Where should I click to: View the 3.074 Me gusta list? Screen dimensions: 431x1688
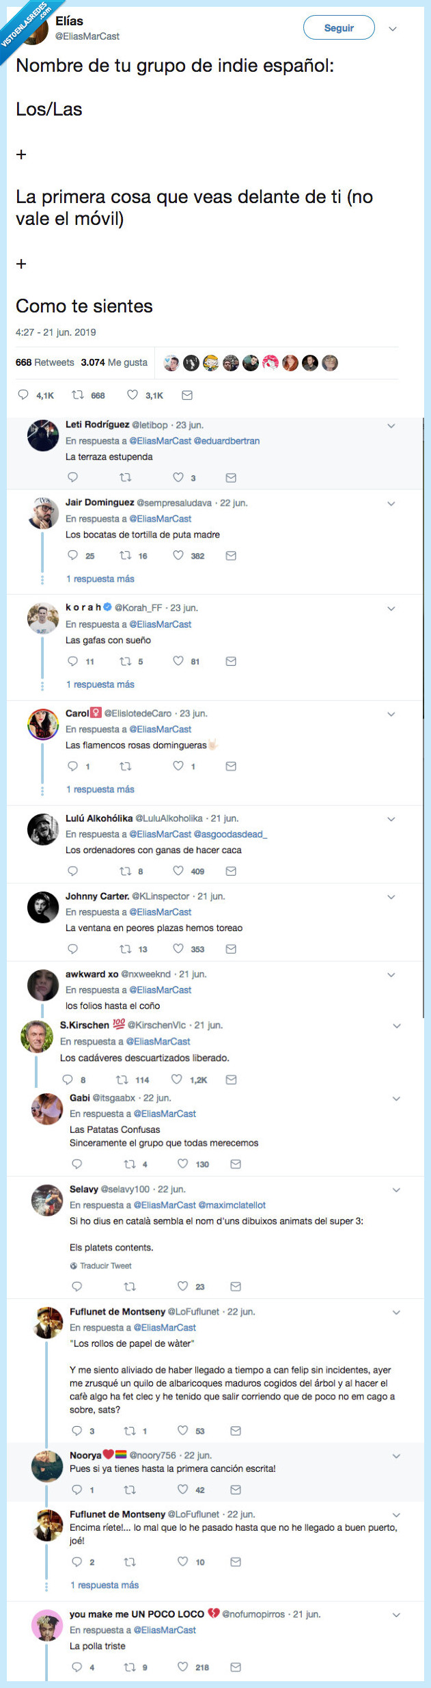[x=114, y=362]
